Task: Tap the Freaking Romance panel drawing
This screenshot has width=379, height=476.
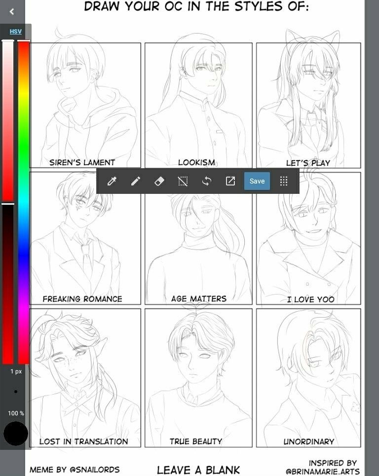Action: pyautogui.click(x=85, y=238)
